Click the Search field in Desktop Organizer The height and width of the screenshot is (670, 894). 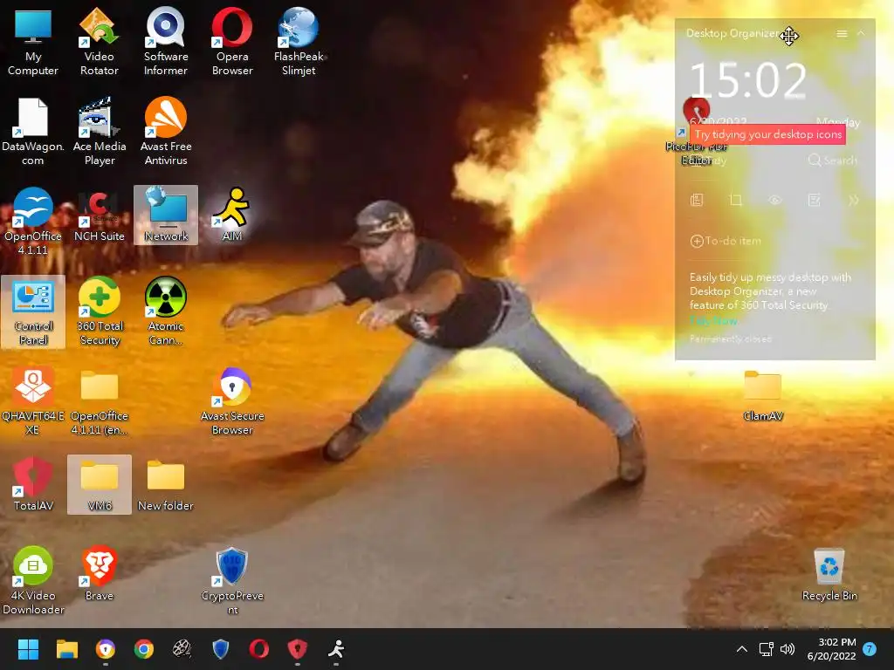pos(832,161)
